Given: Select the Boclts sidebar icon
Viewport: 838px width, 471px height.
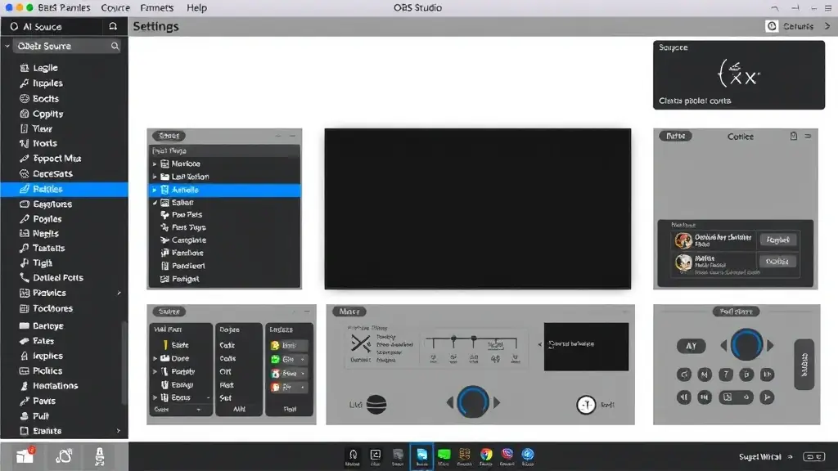Looking at the screenshot, I should tap(24, 99).
